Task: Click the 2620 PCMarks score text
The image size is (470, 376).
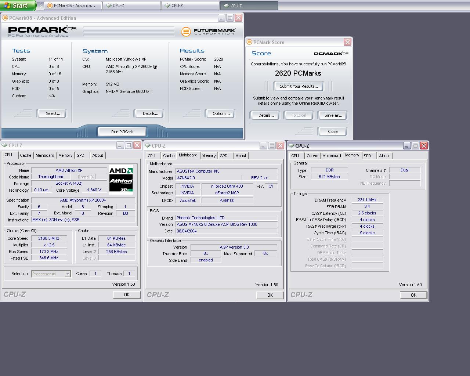Action: coord(298,73)
